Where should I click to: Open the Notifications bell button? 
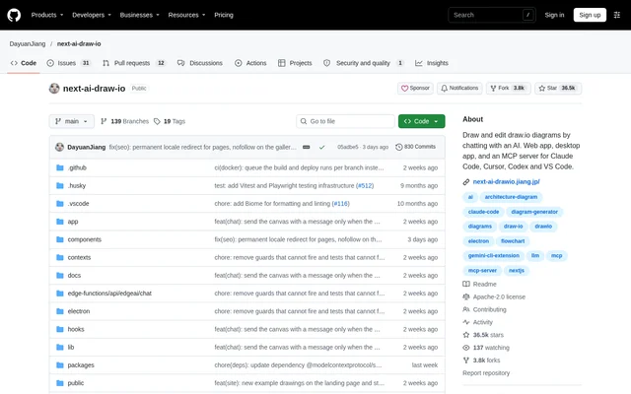pyautogui.click(x=459, y=88)
